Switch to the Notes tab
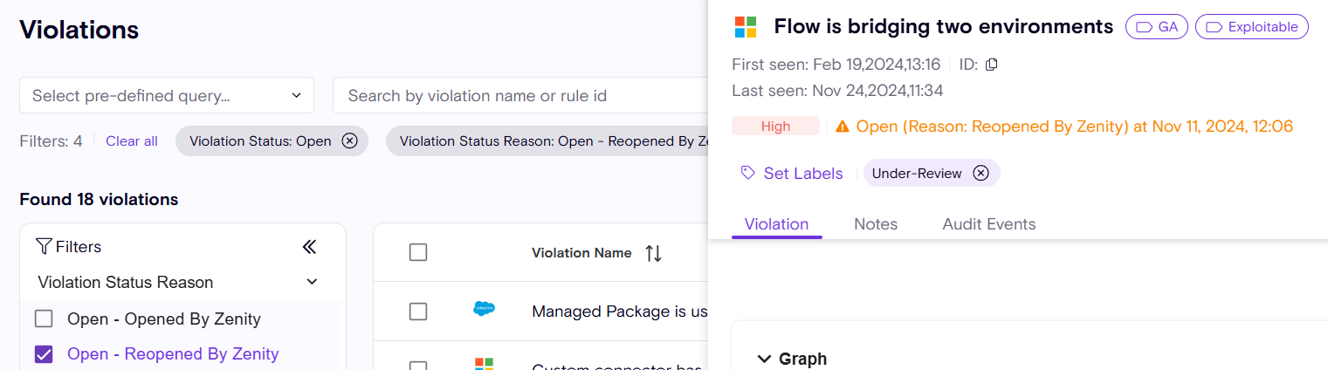Image resolution: width=1328 pixels, height=370 pixels. pos(876,224)
